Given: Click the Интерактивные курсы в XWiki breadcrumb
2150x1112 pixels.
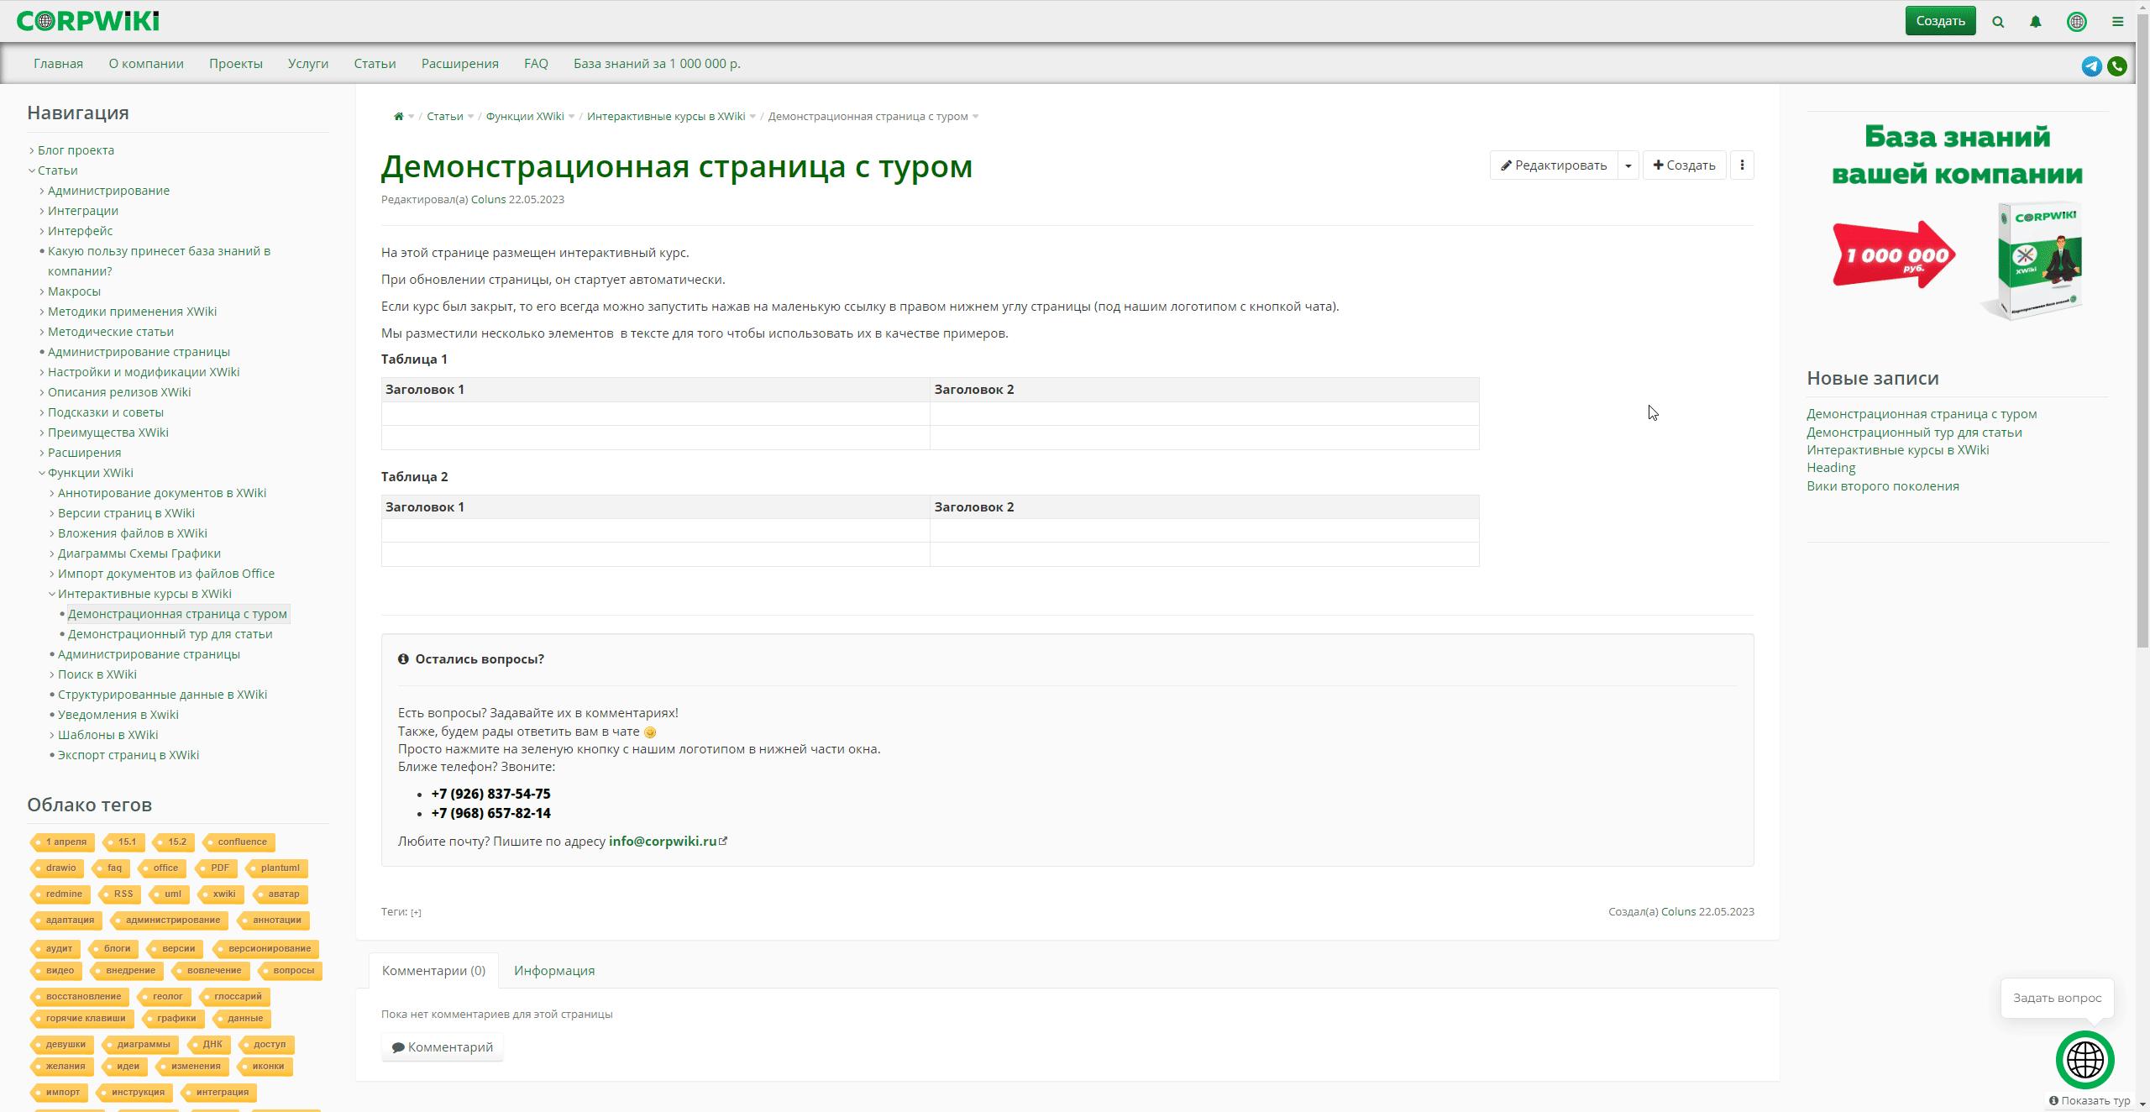Looking at the screenshot, I should tap(666, 117).
